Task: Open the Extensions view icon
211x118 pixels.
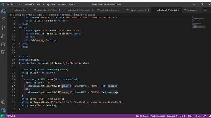Action: 3,44
